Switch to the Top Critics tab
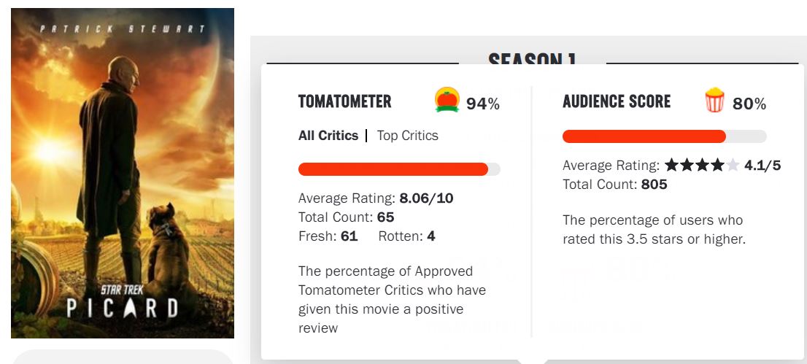Screen dimensions: 807x364 pyautogui.click(x=407, y=136)
